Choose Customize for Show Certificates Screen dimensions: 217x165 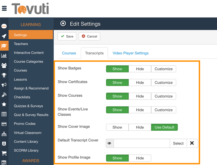[163, 82]
